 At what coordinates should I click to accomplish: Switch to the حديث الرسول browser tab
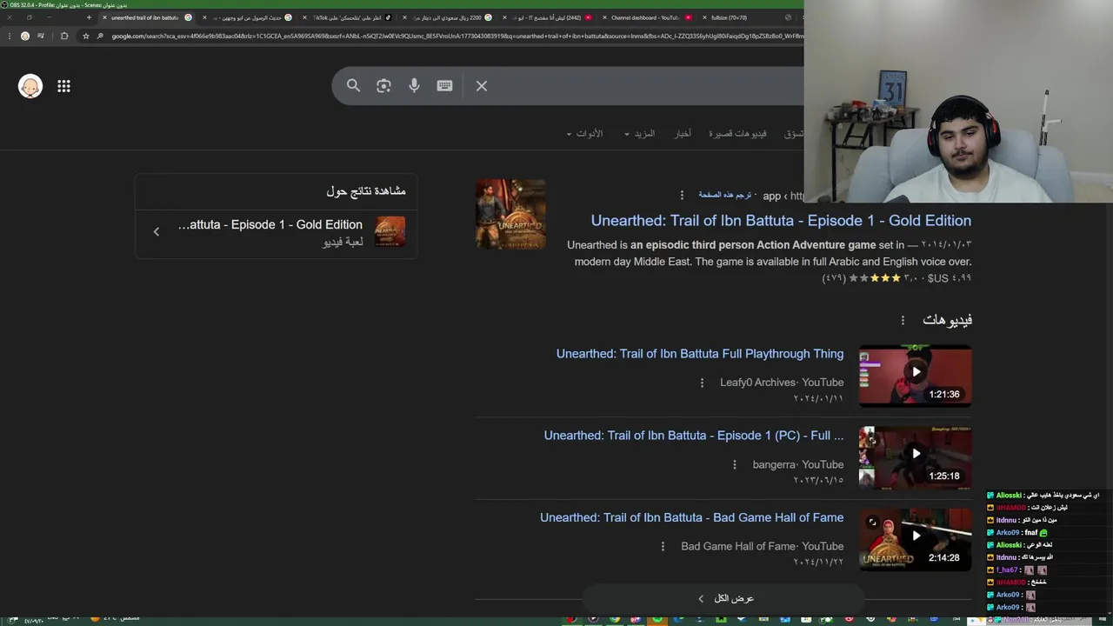[x=249, y=17]
